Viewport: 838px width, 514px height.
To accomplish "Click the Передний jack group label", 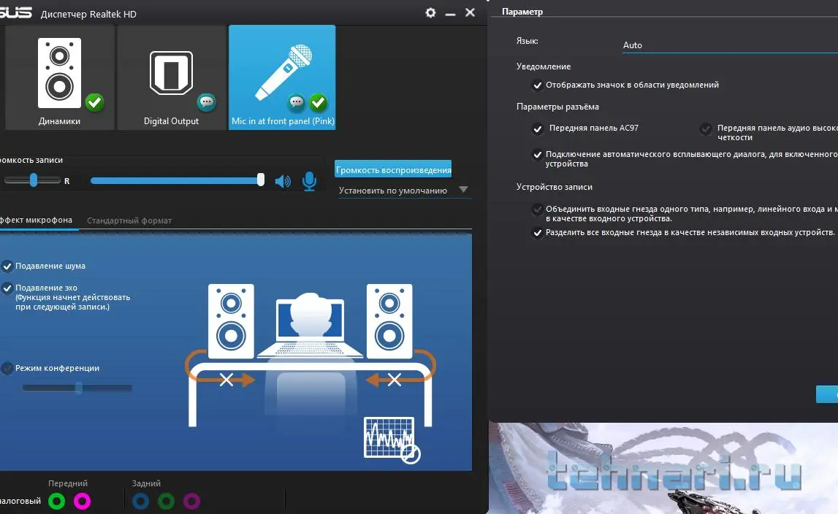I will tap(68, 483).
